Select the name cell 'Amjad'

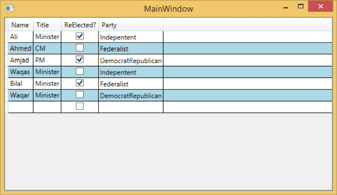coord(21,60)
